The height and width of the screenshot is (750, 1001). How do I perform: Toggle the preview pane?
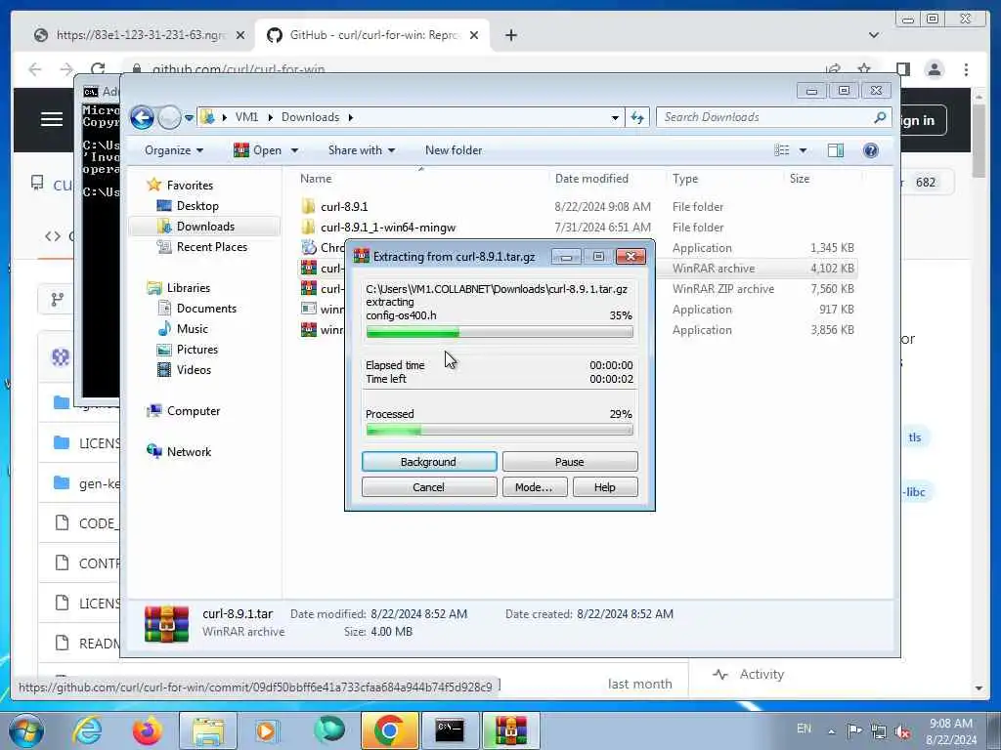(836, 150)
